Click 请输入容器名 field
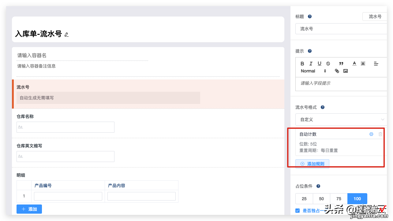 [x=82, y=55]
